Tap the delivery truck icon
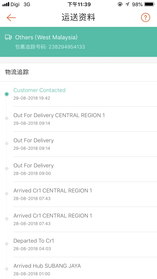The image size is (157, 279). pos(8,37)
